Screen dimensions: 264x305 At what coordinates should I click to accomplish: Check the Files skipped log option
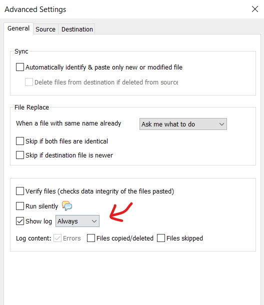pos(161,238)
